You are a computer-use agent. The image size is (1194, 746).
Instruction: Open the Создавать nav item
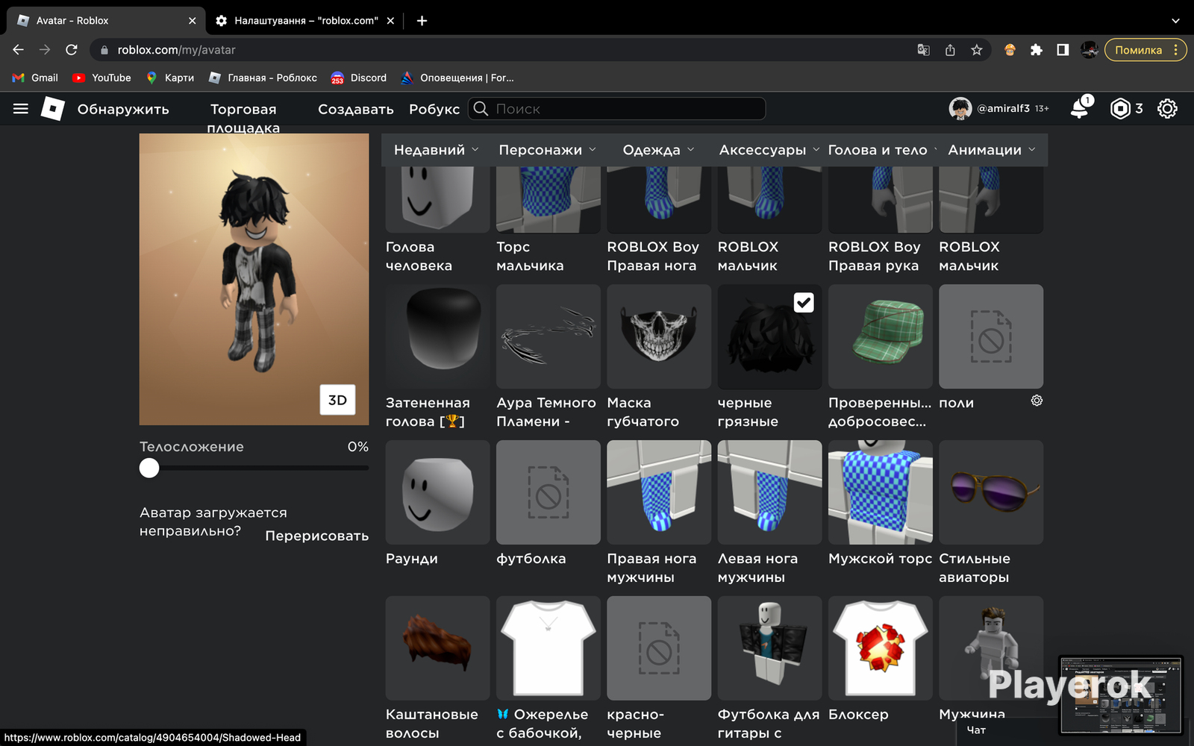pos(356,109)
